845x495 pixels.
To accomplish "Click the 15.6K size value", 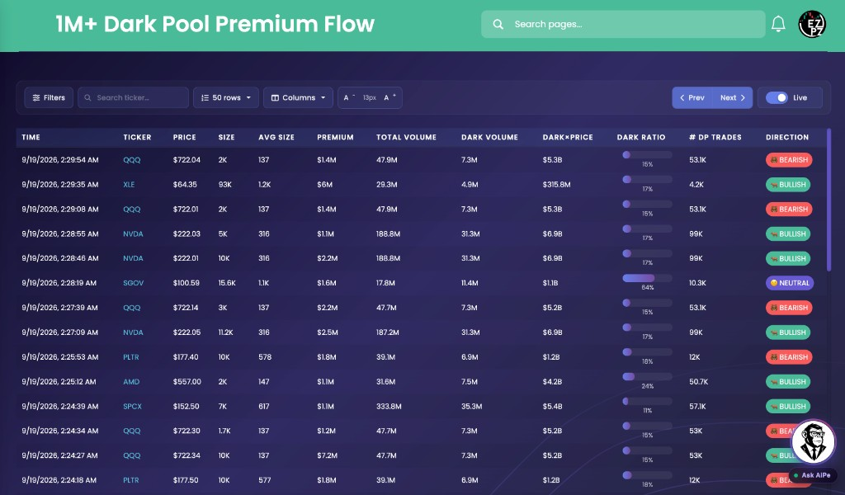I will [227, 283].
